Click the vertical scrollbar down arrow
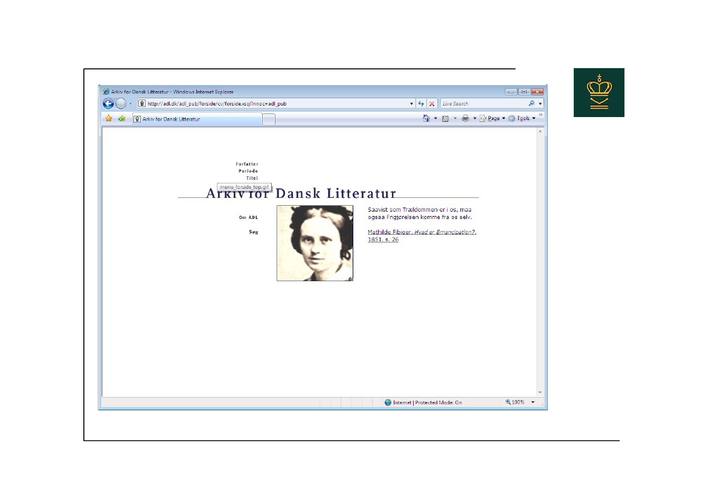Viewport: 706px width, 499px height. tap(540, 392)
